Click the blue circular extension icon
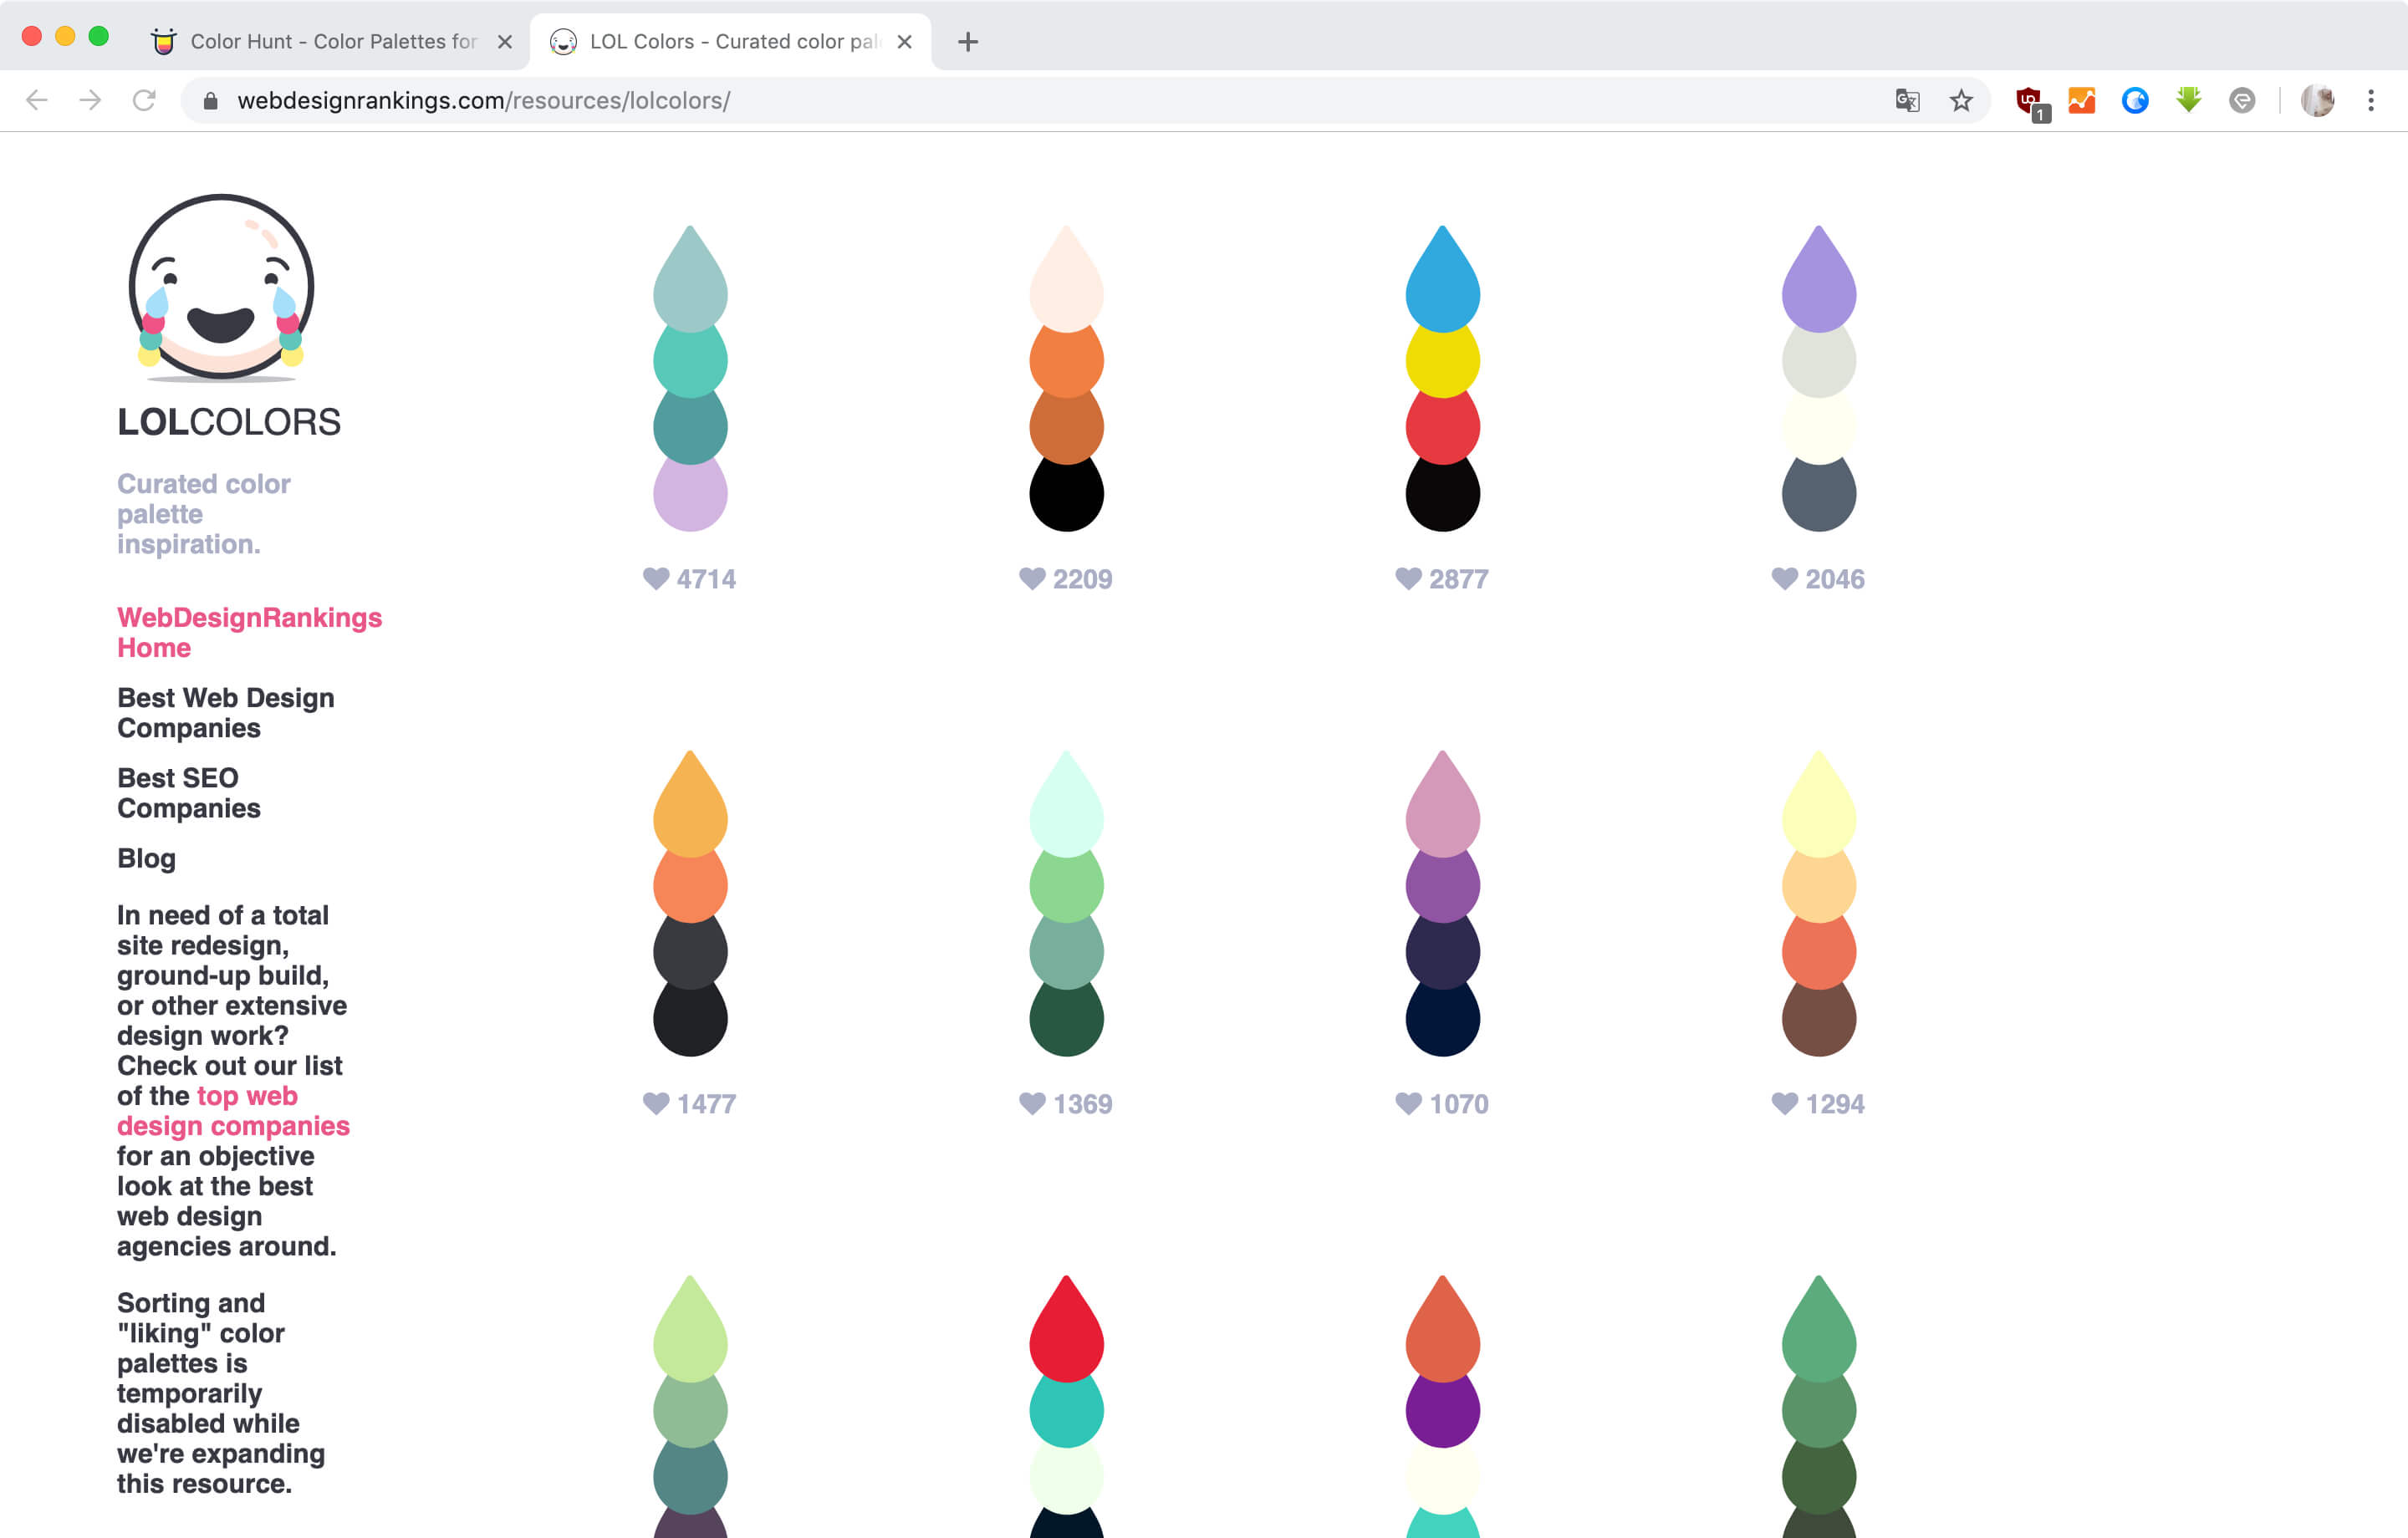 point(2135,100)
